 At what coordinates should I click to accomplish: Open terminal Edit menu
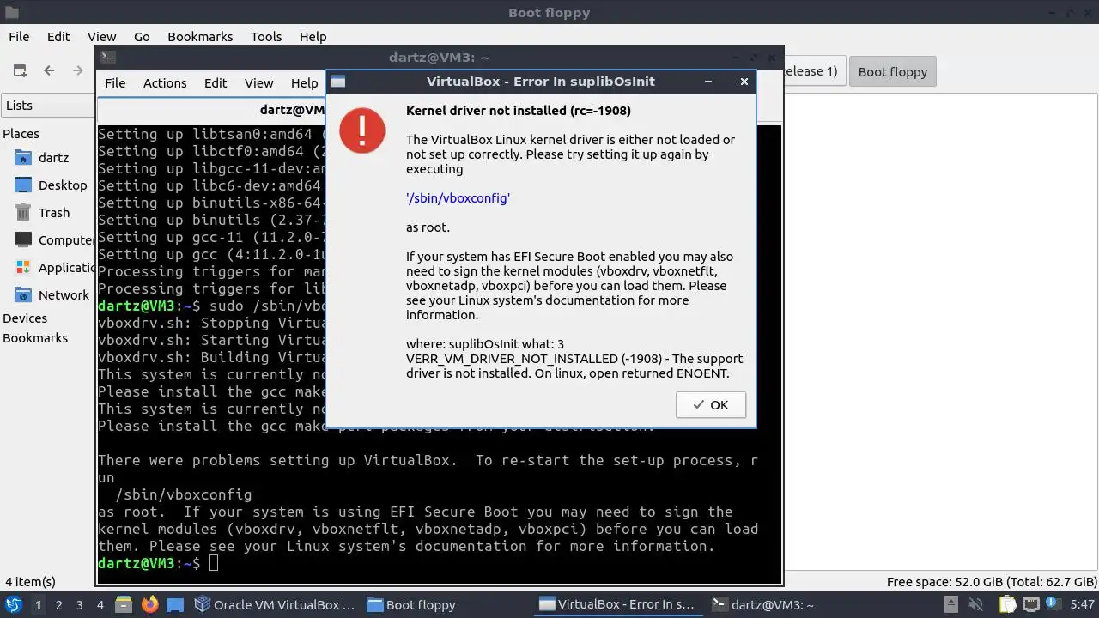[x=216, y=83]
